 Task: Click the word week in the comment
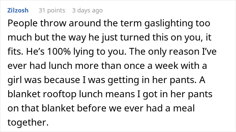[x=167, y=66]
